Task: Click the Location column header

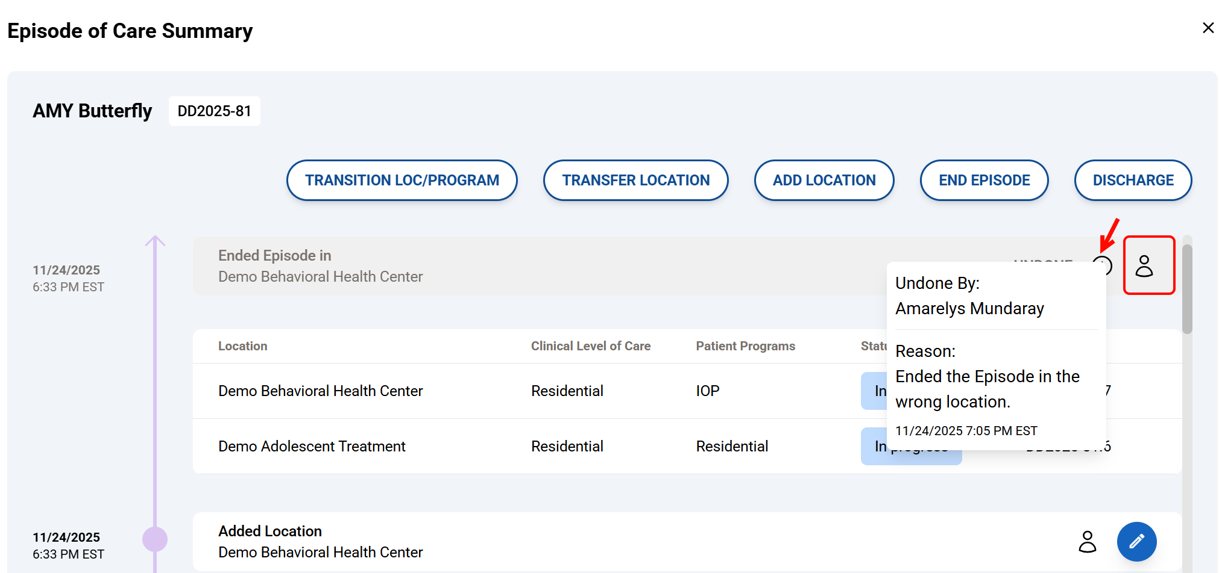Action: pos(242,346)
